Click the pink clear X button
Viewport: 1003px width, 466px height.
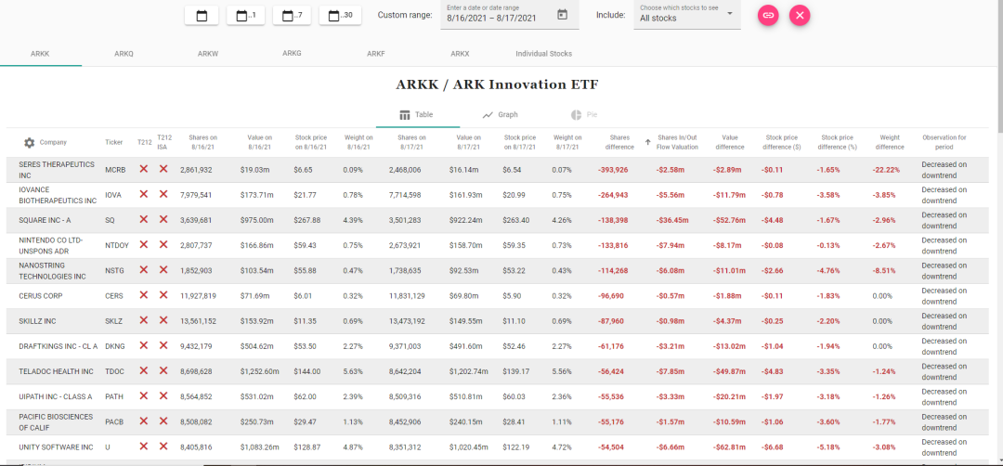click(x=800, y=15)
